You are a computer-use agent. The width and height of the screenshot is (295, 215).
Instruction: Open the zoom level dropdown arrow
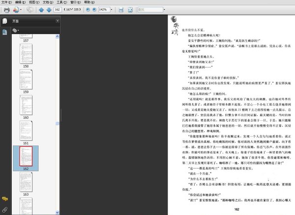112,10
